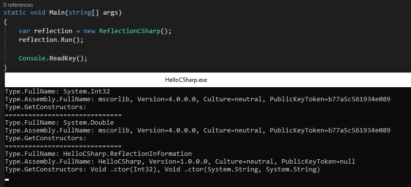The image size is (411, 187).
Task: Click the "static" keyword in the Main declaration
Action: (15, 13)
